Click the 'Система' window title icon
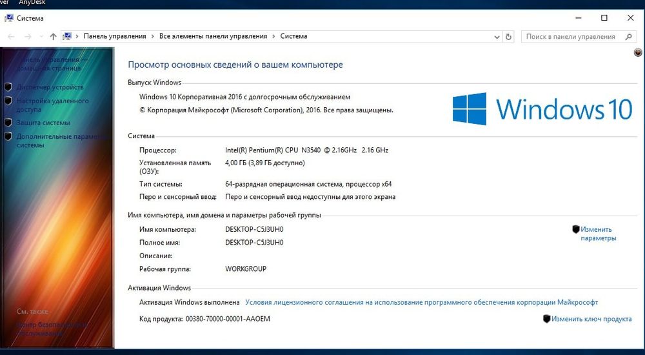This screenshot has height=355, width=645. [x=8, y=18]
